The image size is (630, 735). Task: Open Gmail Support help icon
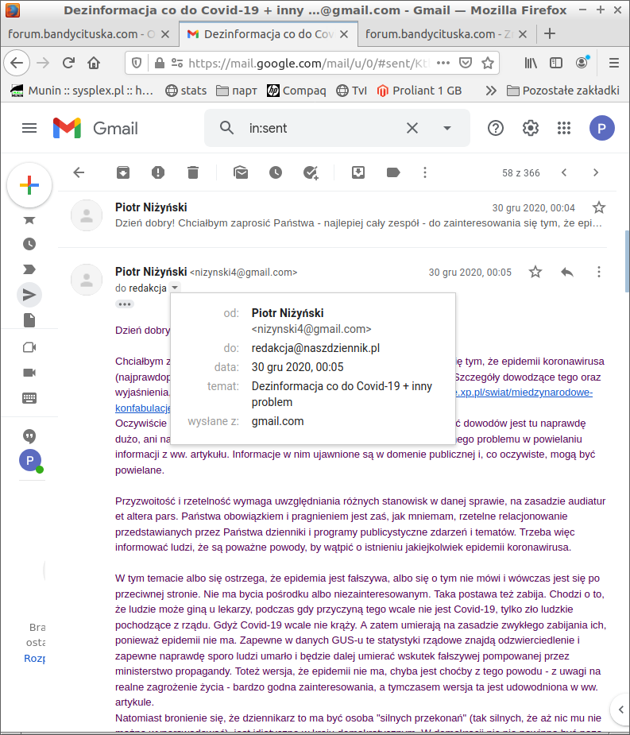point(496,128)
